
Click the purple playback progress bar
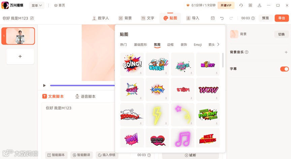coord(83,86)
